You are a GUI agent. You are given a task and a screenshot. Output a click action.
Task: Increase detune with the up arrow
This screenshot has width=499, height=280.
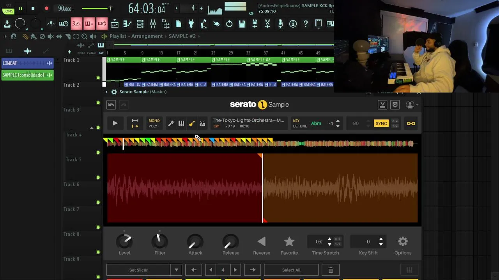point(338,121)
